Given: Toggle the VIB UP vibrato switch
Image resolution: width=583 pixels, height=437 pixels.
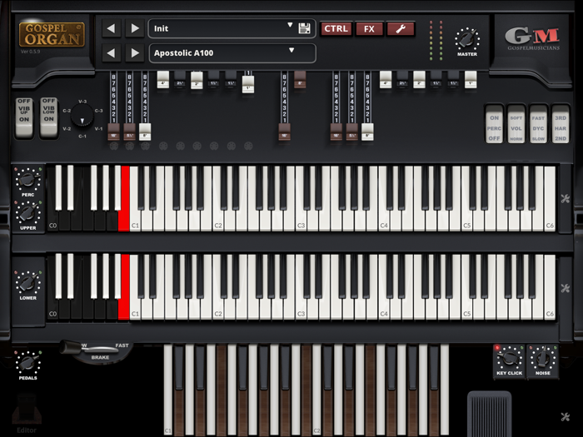Looking at the screenshot, I should [x=24, y=117].
